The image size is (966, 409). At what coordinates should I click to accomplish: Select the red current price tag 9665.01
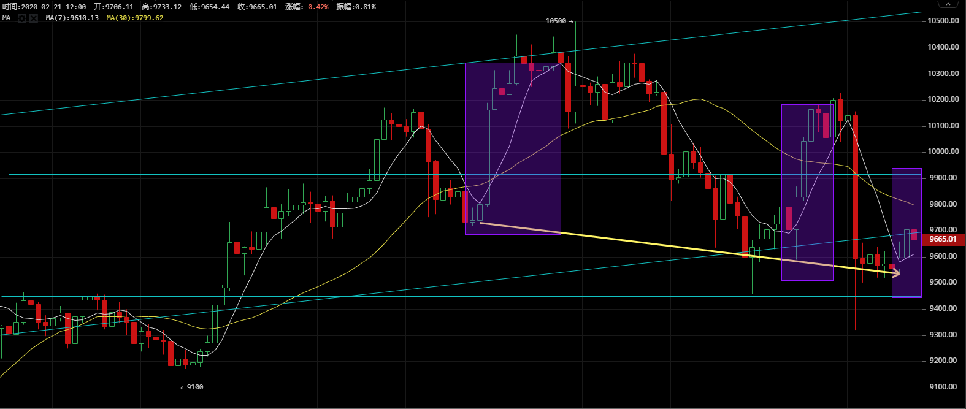pyautogui.click(x=943, y=239)
